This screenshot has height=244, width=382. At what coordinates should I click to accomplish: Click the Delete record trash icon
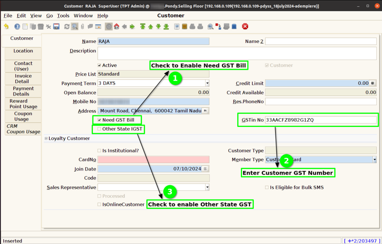coord(41,26)
